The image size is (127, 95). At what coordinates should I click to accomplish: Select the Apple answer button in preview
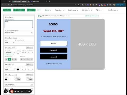point(54,44)
